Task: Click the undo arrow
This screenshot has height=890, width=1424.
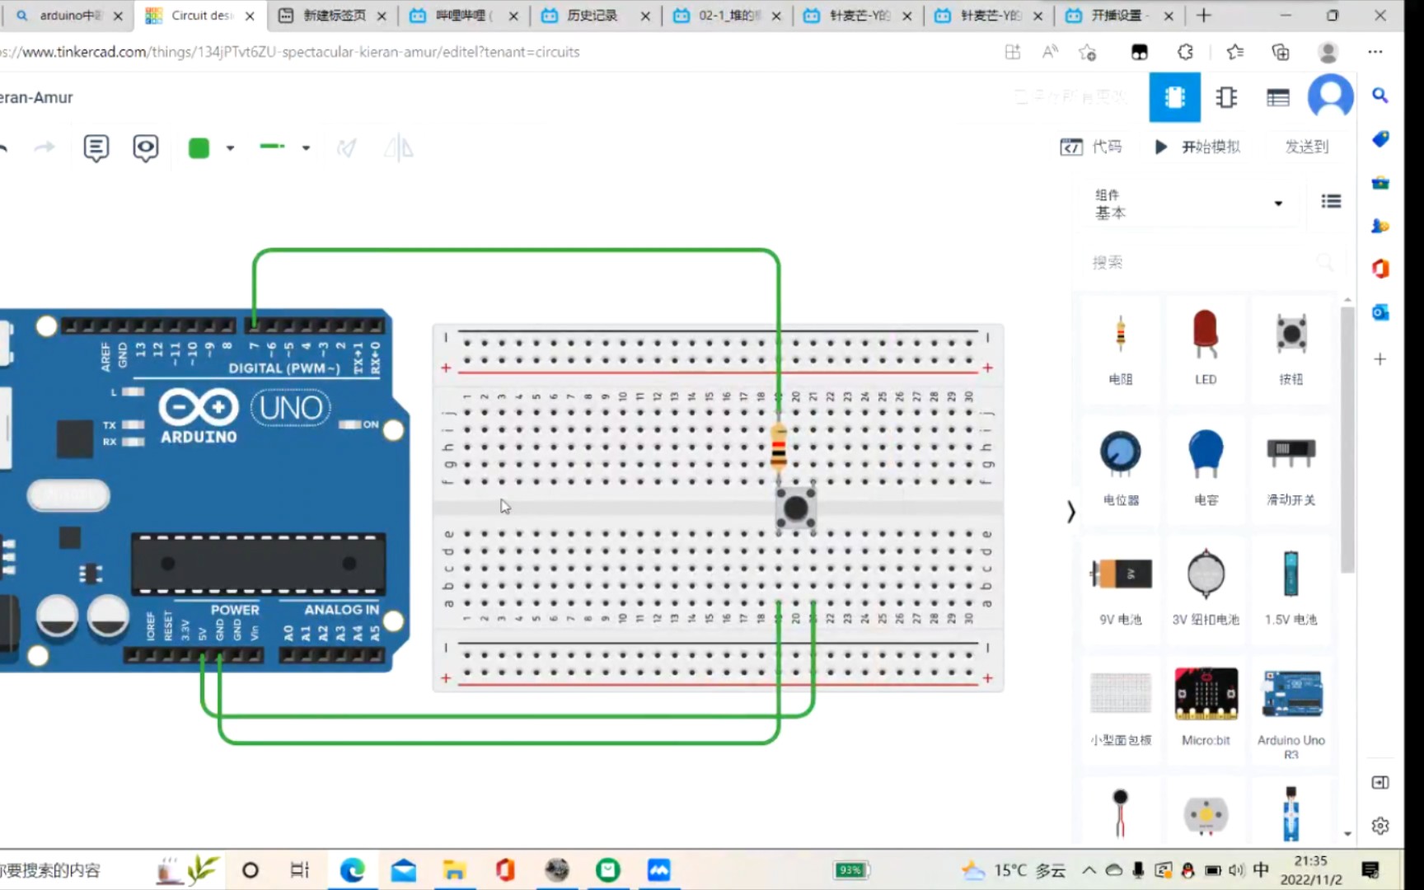Action: 3,148
